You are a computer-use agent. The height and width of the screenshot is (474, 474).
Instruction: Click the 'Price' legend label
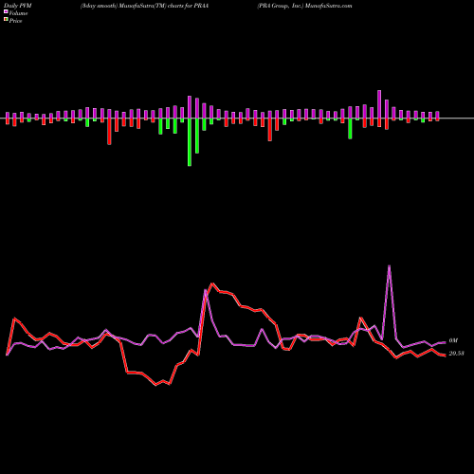pyautogui.click(x=15, y=21)
